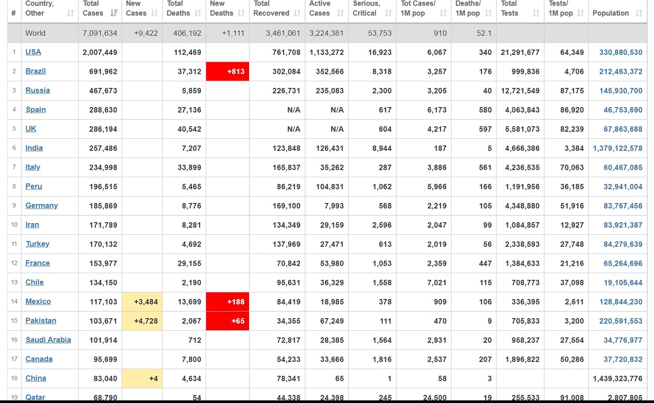Open the Turkey country link
Viewport: 654px width, 403px height.
pyautogui.click(x=38, y=243)
